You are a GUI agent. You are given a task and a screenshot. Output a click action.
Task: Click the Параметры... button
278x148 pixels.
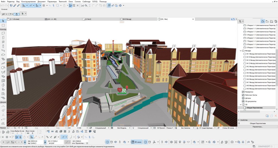pyautogui.click(x=257, y=127)
